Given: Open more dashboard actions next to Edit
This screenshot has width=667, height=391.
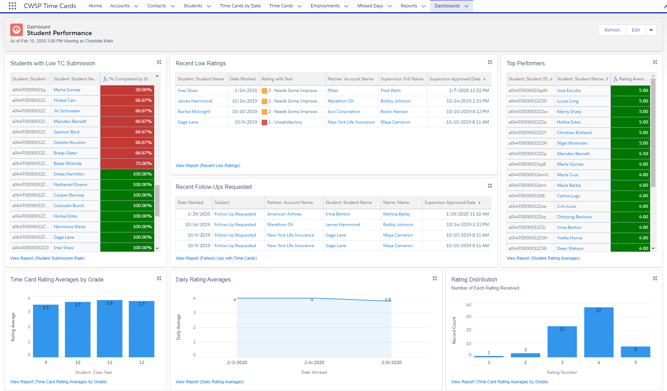Looking at the screenshot, I should 651,30.
